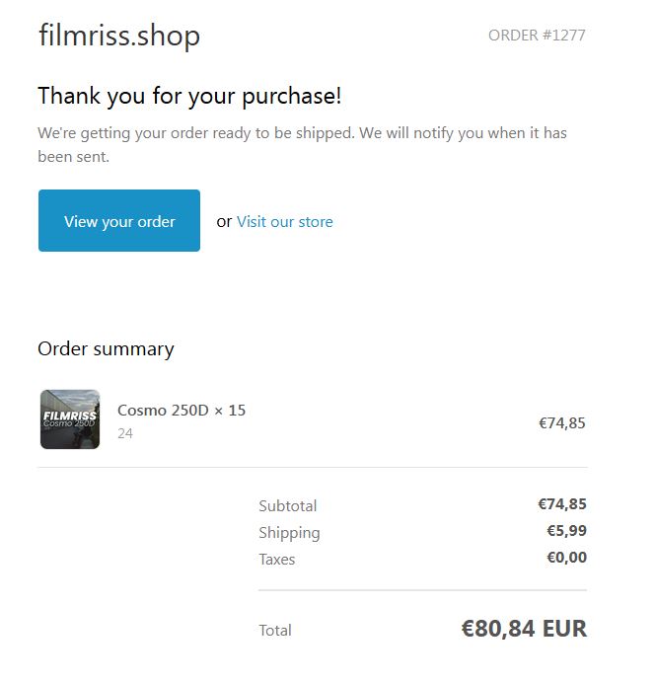Viewport: 655px width, 682px height.
Task: Click the variant label 24 under product
Action: [125, 433]
